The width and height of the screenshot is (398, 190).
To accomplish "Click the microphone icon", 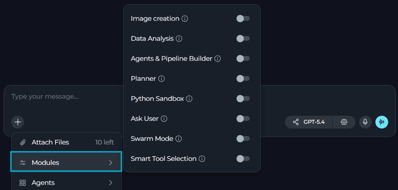I will 365,122.
